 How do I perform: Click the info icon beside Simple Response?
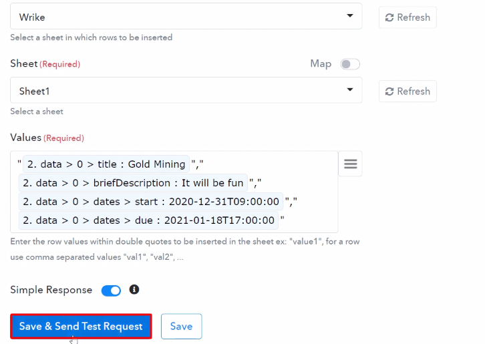click(x=134, y=289)
